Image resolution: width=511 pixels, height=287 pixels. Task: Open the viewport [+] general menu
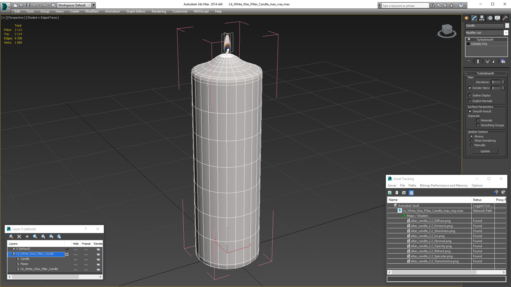[x=4, y=18]
